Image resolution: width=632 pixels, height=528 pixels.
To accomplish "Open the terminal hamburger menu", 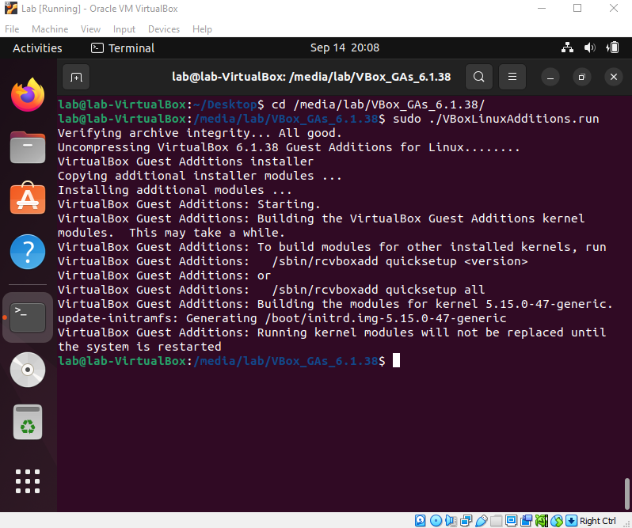I will 512,77.
